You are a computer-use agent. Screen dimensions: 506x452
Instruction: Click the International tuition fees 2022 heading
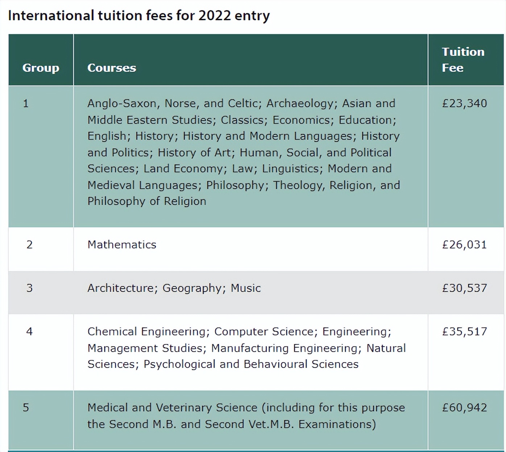coord(139,16)
